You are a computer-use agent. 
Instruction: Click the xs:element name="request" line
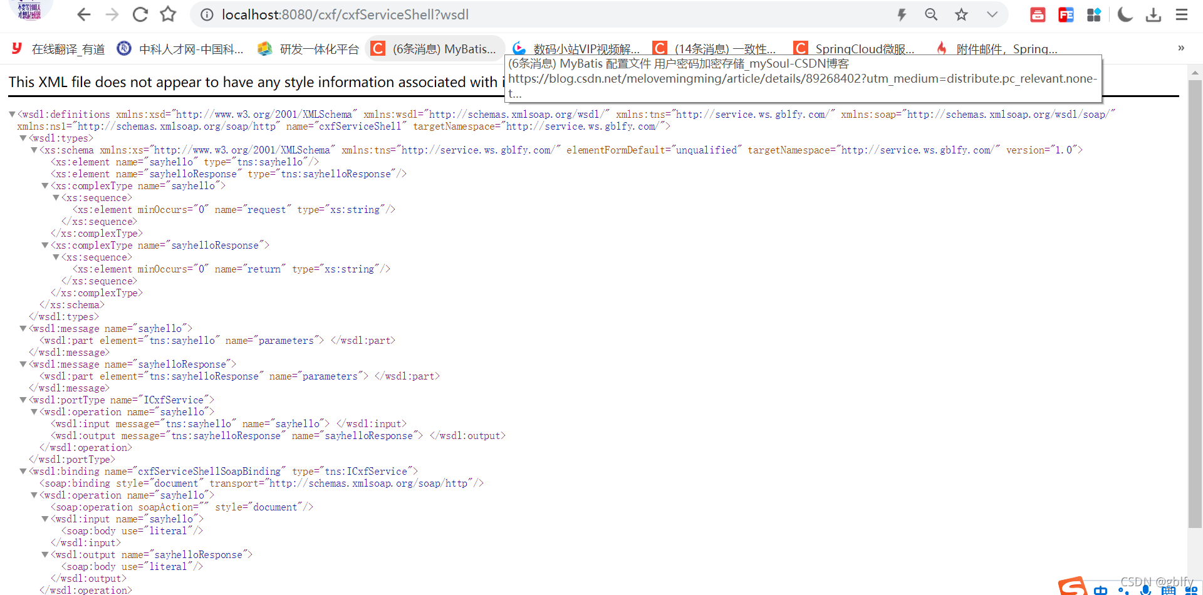[x=234, y=209]
